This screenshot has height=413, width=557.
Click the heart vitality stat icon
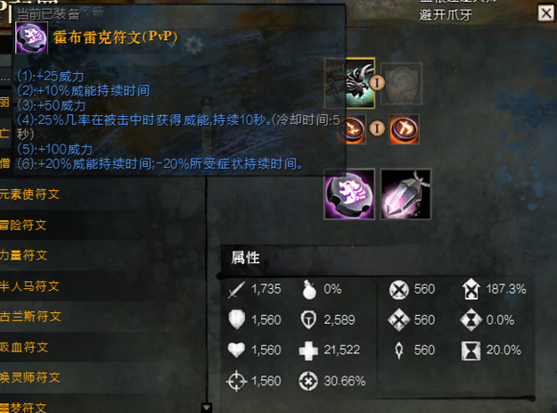point(236,350)
